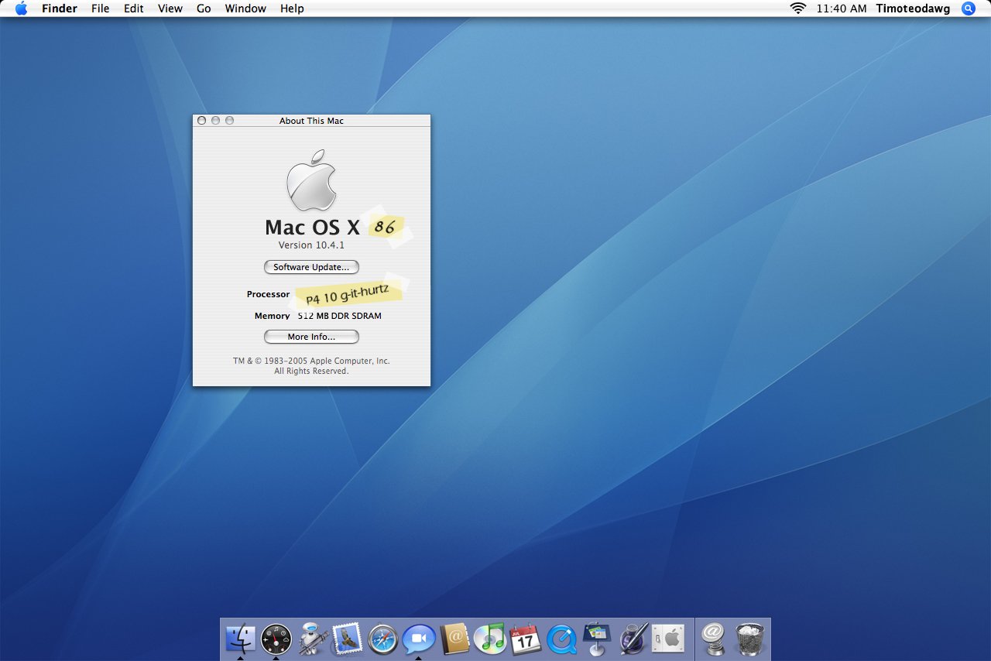Click the Wi-Fi AirPort status icon
This screenshot has height=661, width=991.
tap(797, 9)
